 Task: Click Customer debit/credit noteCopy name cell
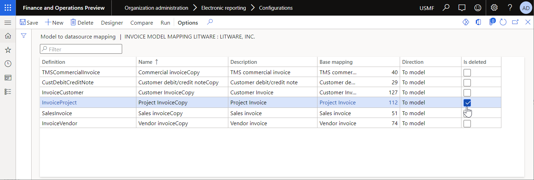click(182, 82)
